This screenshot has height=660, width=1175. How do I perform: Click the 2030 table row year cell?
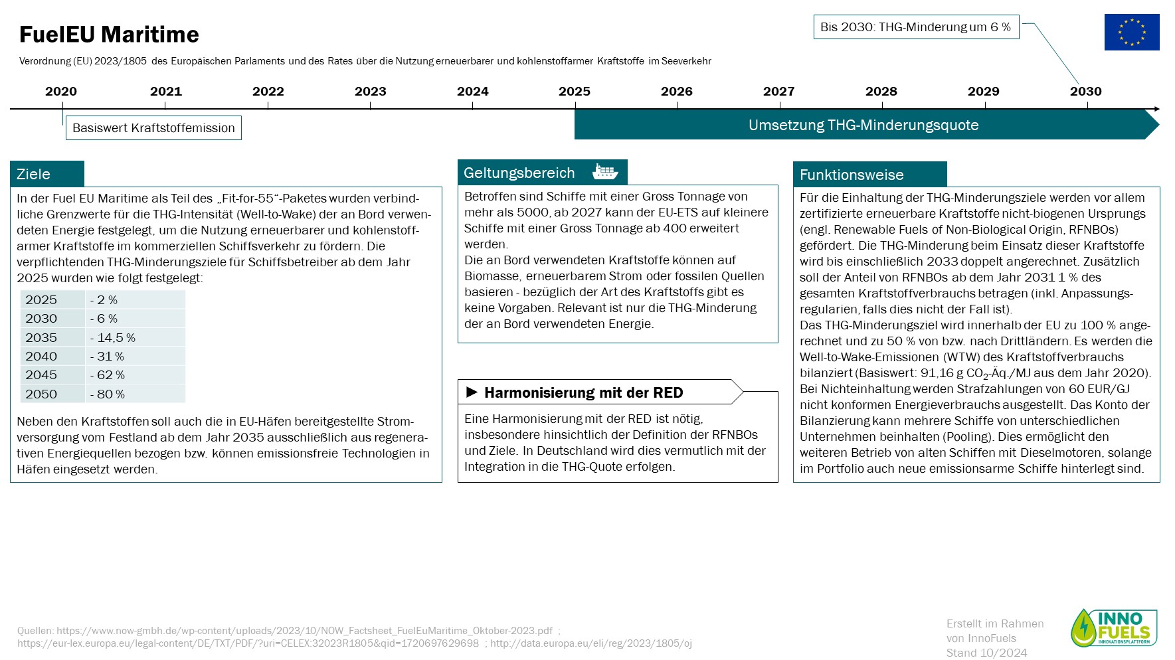52,319
